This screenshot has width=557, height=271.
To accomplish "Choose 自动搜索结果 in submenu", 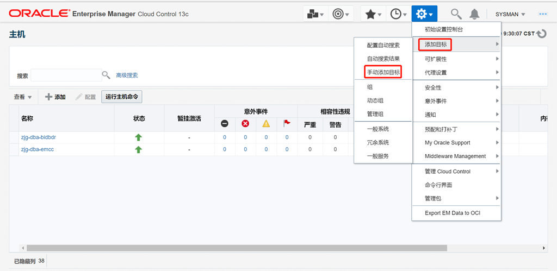I will (383, 59).
